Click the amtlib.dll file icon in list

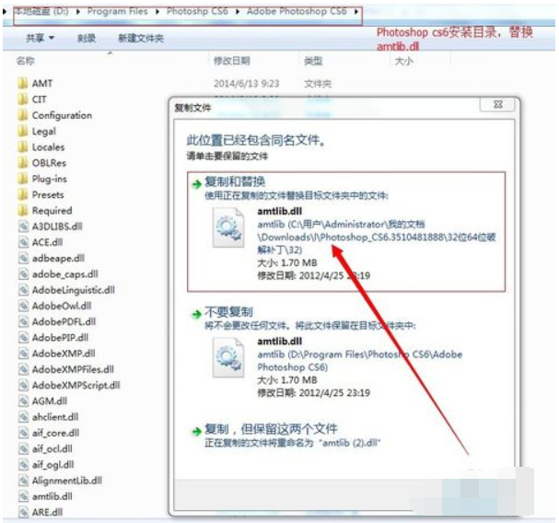point(24,496)
